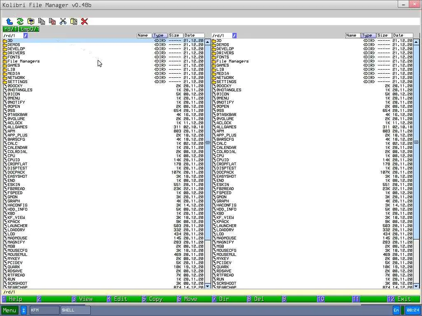Click the move files toolbar icon

[52, 21]
